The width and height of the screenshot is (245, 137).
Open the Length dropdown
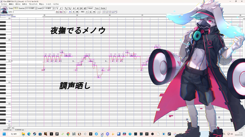[x=53, y=8]
